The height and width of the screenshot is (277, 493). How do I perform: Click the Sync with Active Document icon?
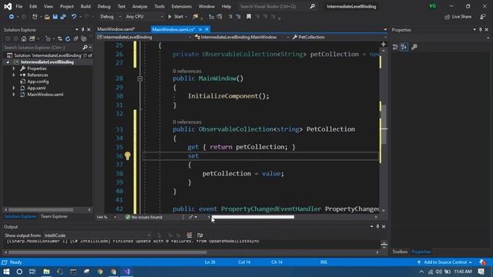coord(59,39)
